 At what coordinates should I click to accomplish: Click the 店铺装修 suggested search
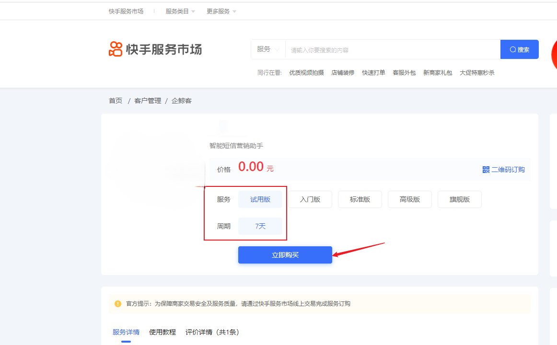pyautogui.click(x=343, y=73)
